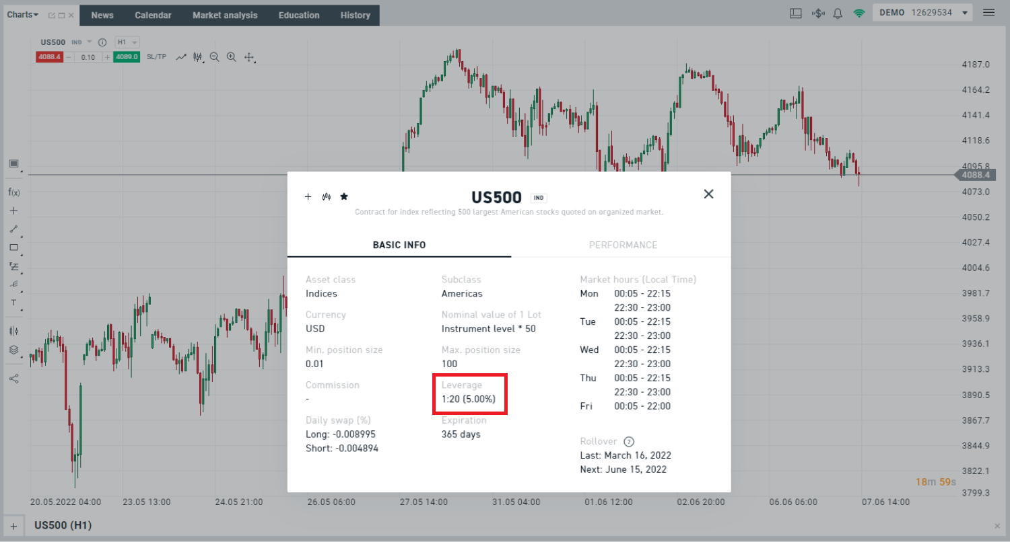Switch to the Performance tab
Viewport: 1010px width, 542px height.
(623, 245)
